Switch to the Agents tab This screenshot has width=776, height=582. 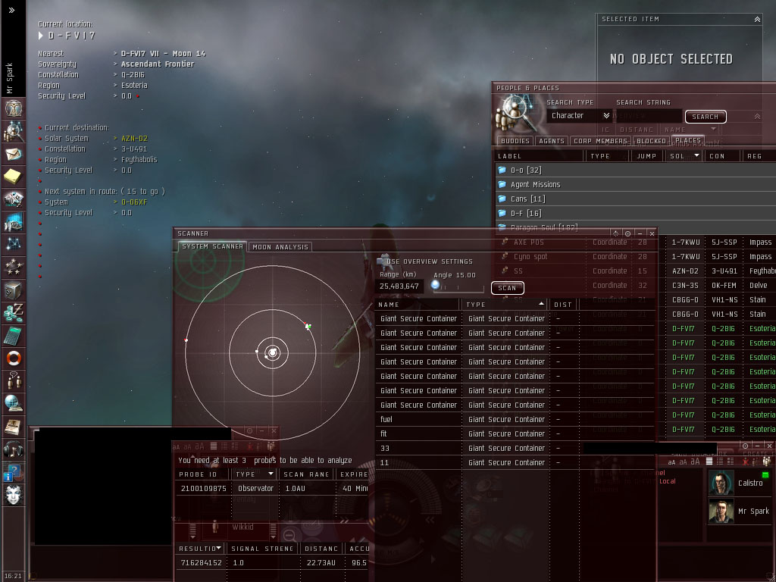tap(552, 141)
